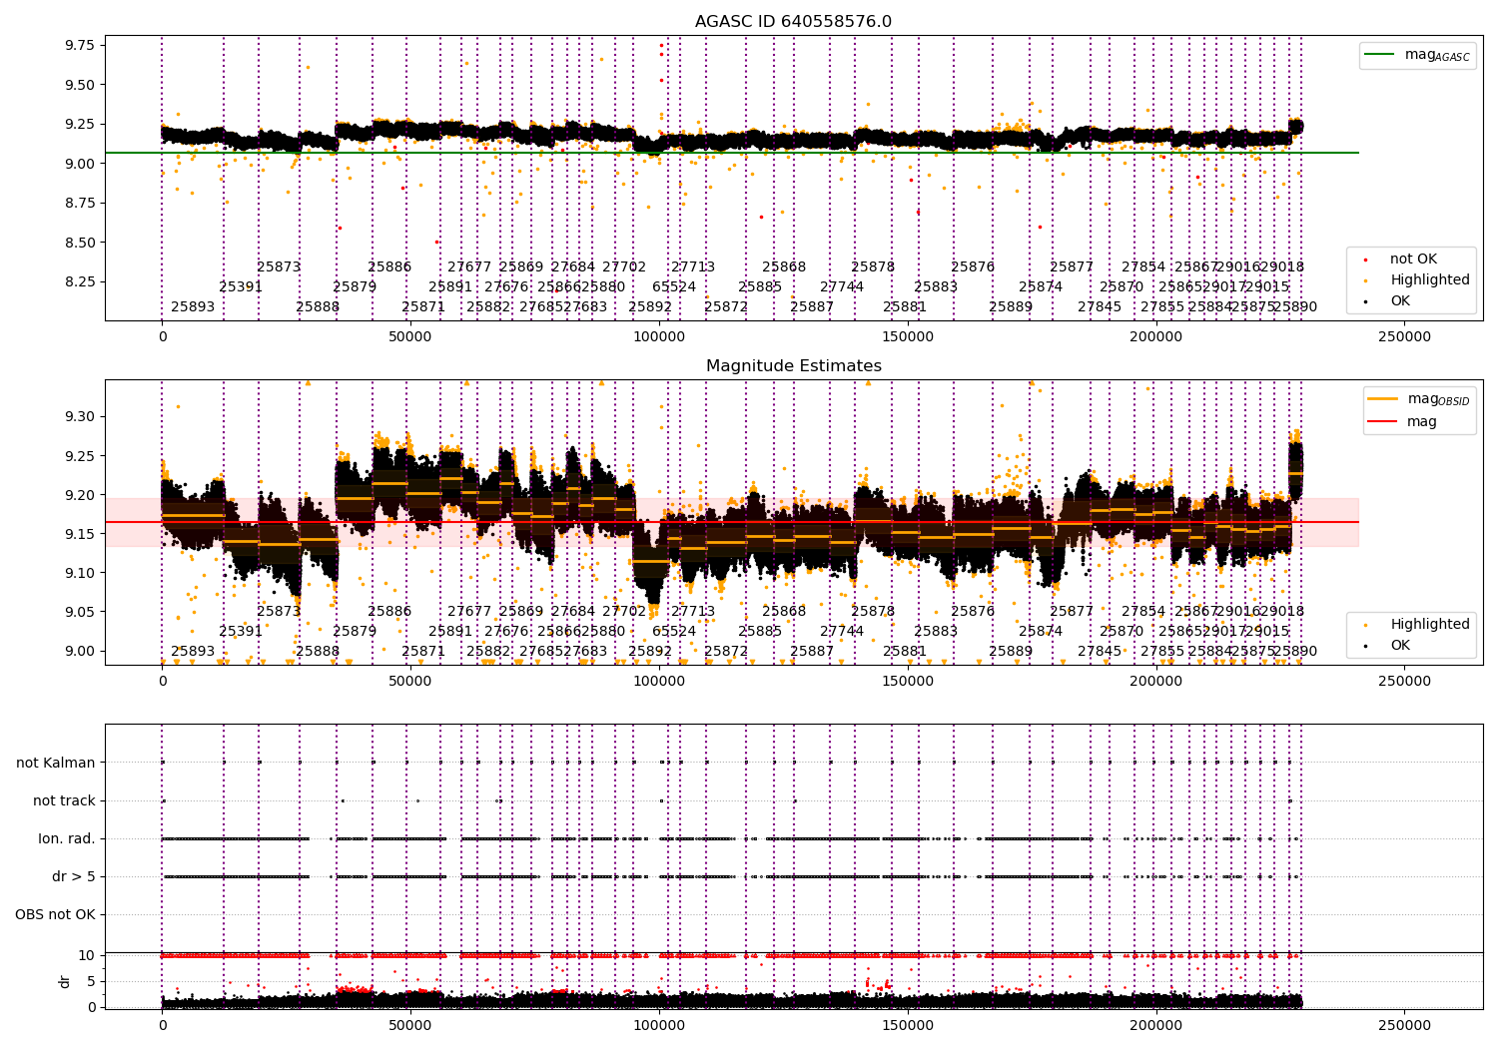Click the 'dr > 5' row label
Screen dimensions: 1498x1048
tap(74, 876)
